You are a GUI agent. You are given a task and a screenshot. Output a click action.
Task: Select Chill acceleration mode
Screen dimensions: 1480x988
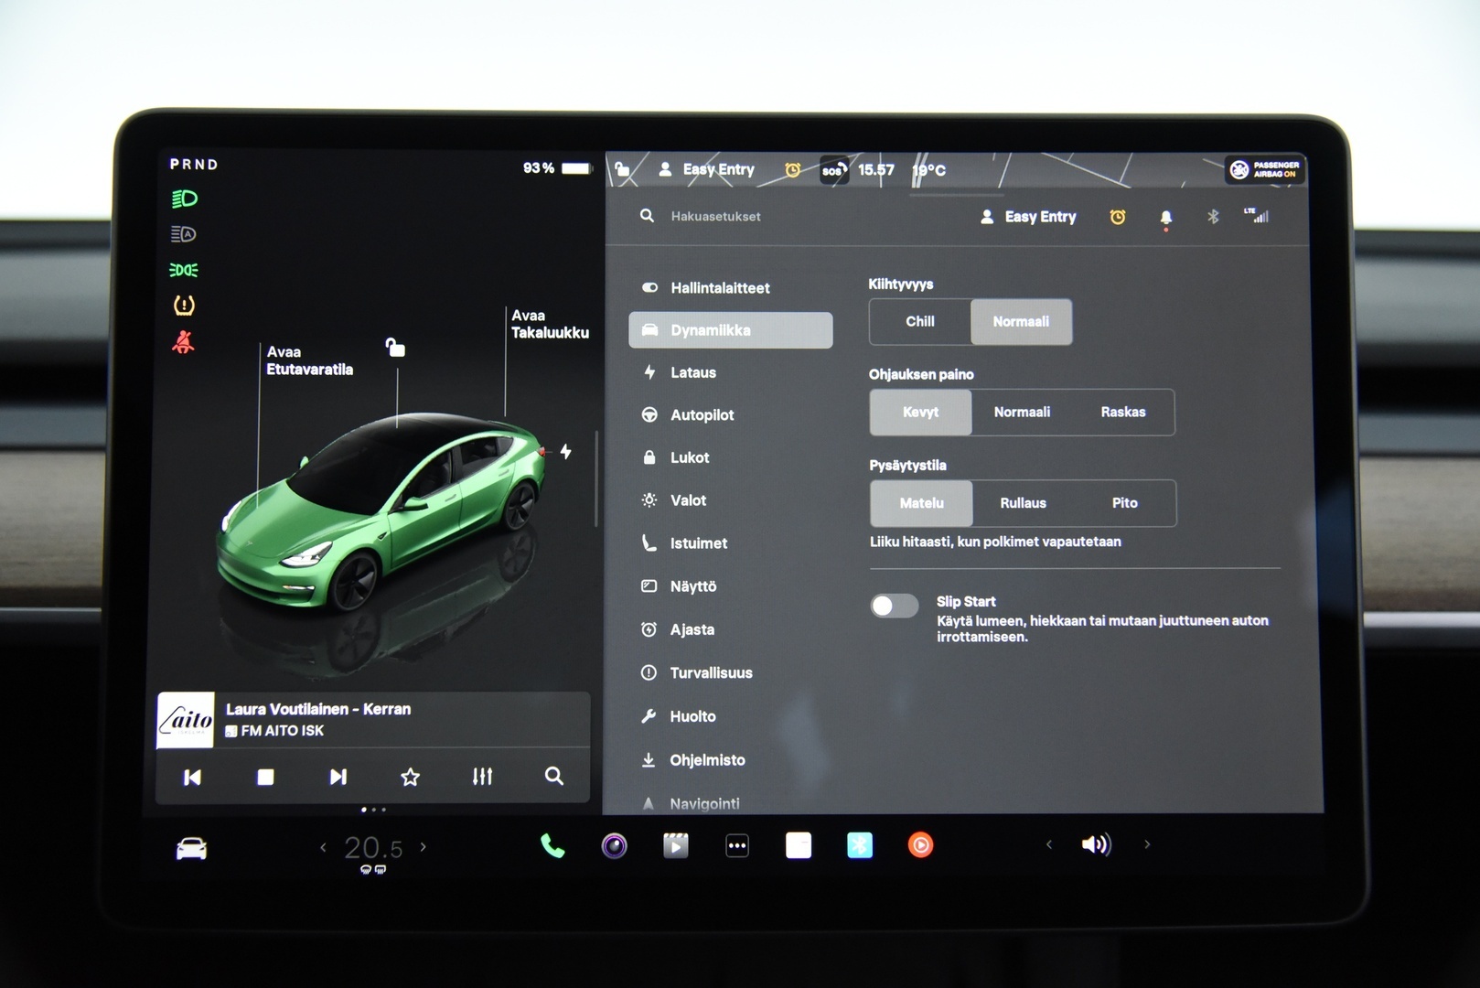pyautogui.click(x=919, y=322)
